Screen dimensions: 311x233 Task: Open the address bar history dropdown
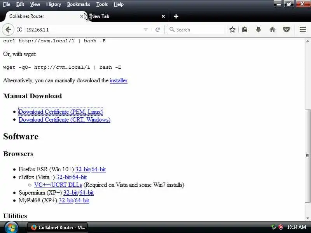pos(146,30)
